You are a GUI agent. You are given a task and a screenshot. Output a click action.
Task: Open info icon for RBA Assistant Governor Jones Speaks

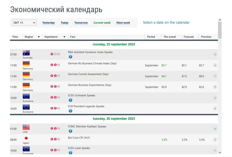click(70, 56)
